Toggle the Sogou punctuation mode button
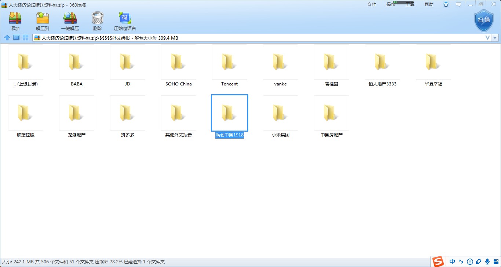The image size is (501, 267). click(x=461, y=261)
